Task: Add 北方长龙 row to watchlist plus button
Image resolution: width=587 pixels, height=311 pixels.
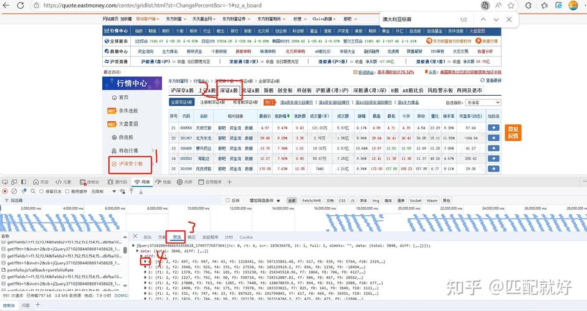Action: coord(494,138)
